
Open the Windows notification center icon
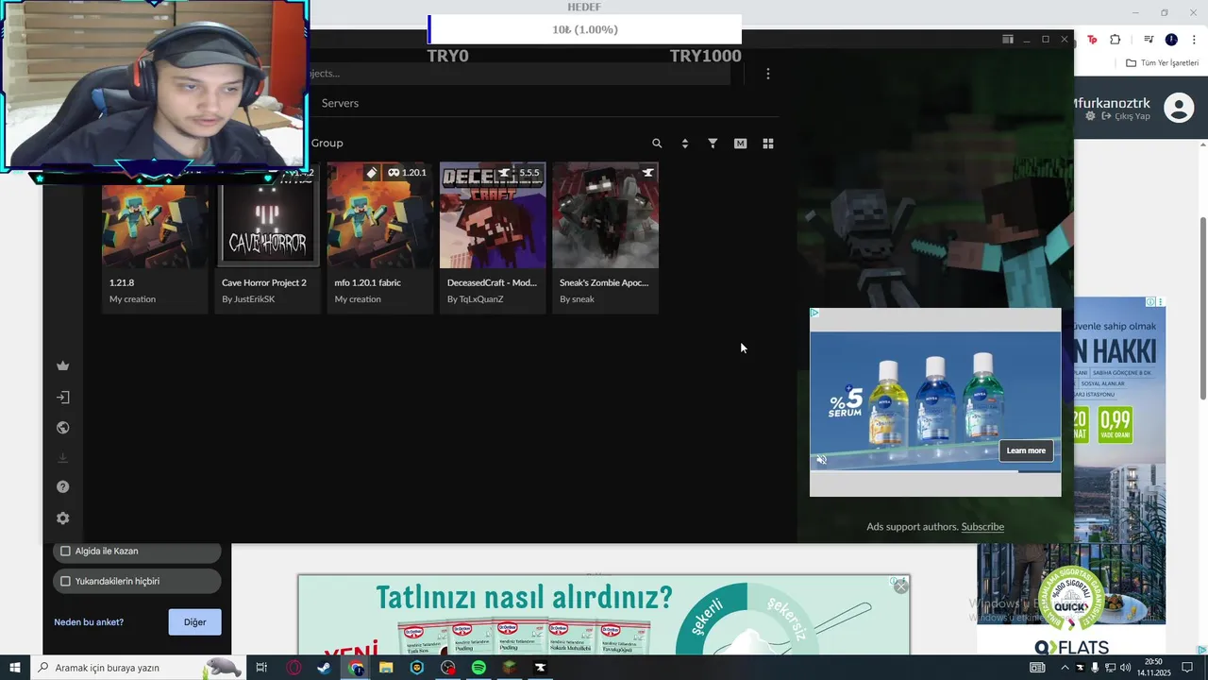click(x=1188, y=668)
